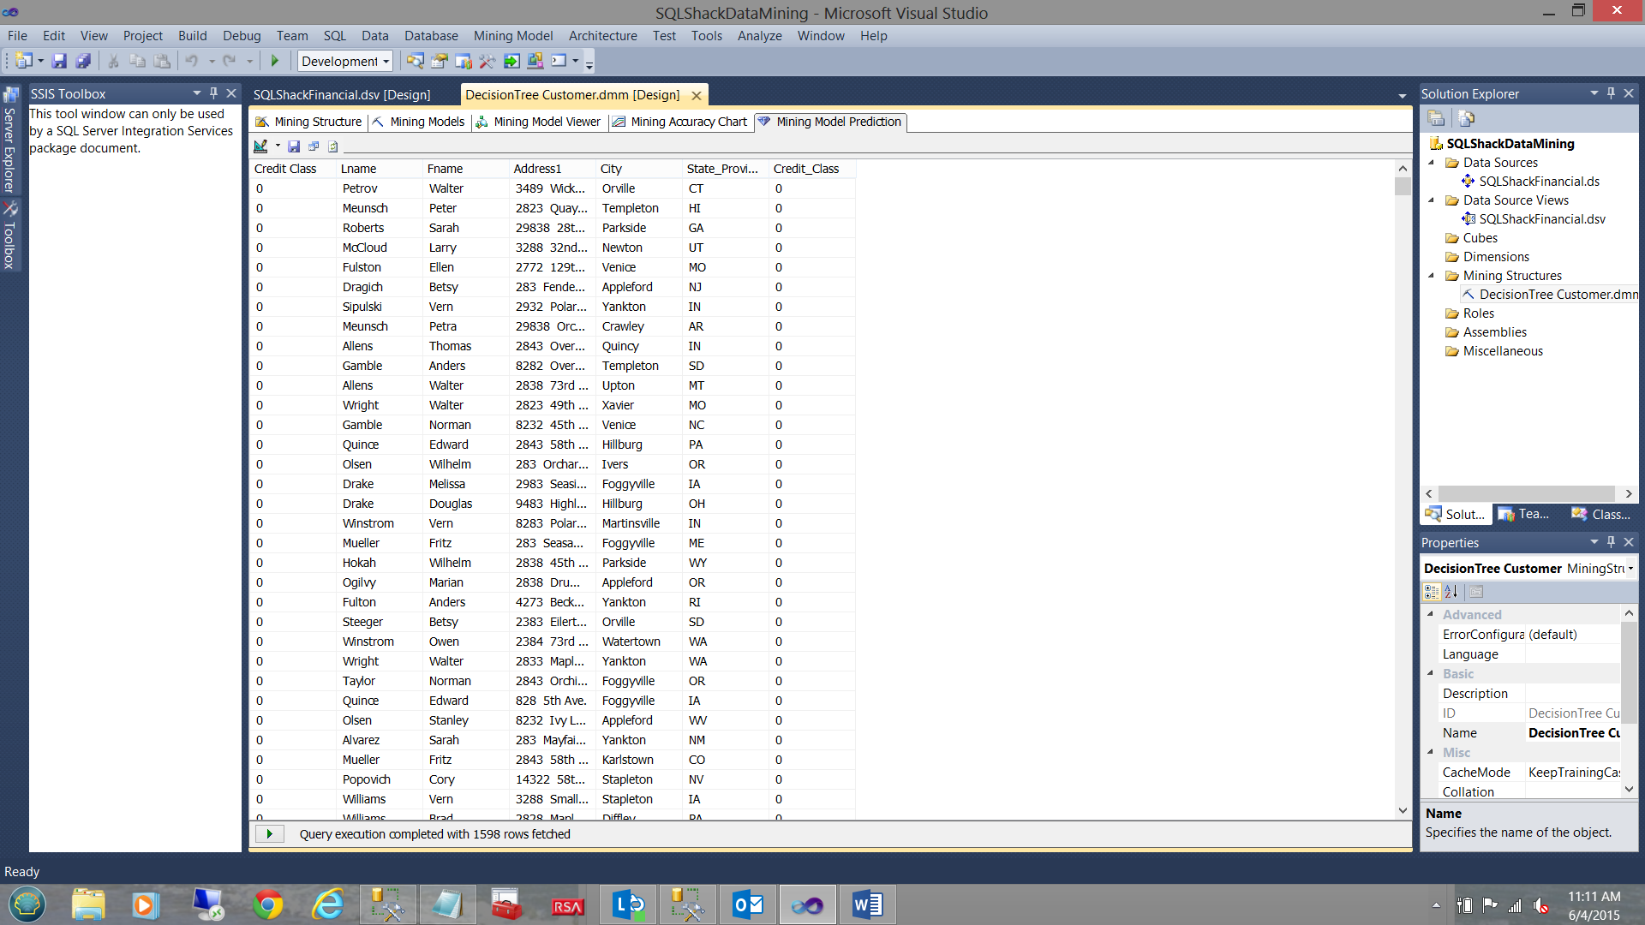Toggle auto-hide pin on SSIS Toolbox
Screen dimensions: 1645x925
pos(214,93)
